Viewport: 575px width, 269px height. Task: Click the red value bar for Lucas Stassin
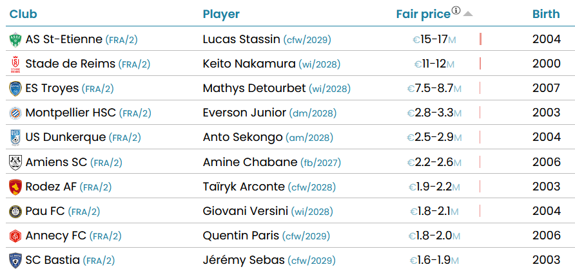pyautogui.click(x=481, y=39)
